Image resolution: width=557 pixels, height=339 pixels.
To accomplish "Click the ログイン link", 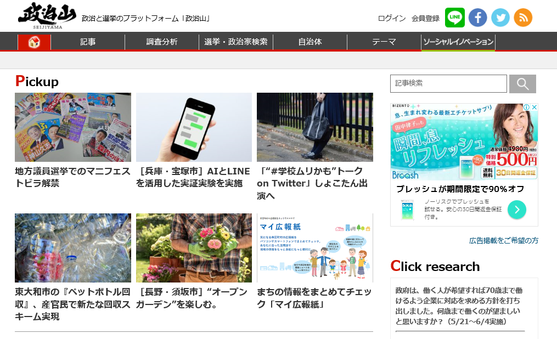I will 391,19.
